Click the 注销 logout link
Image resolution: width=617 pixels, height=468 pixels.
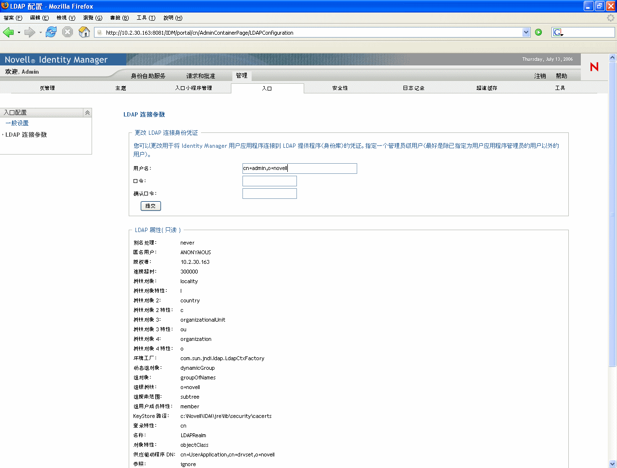pos(540,76)
